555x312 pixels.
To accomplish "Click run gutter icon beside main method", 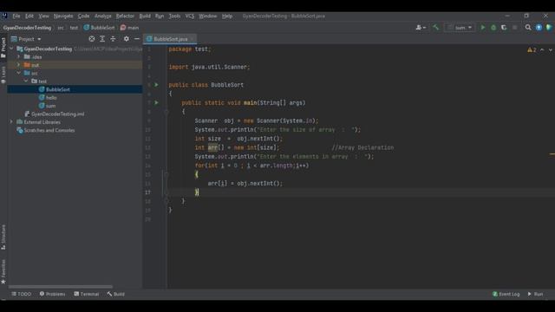I will (156, 102).
